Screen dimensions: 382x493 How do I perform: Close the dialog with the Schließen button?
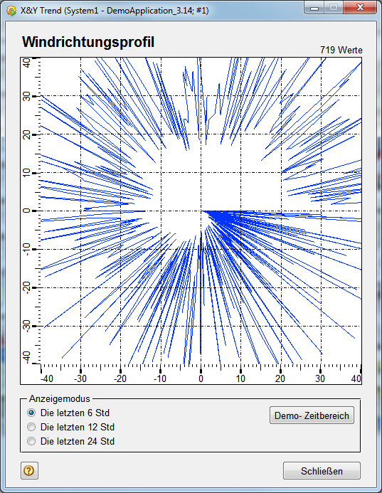pyautogui.click(x=322, y=471)
